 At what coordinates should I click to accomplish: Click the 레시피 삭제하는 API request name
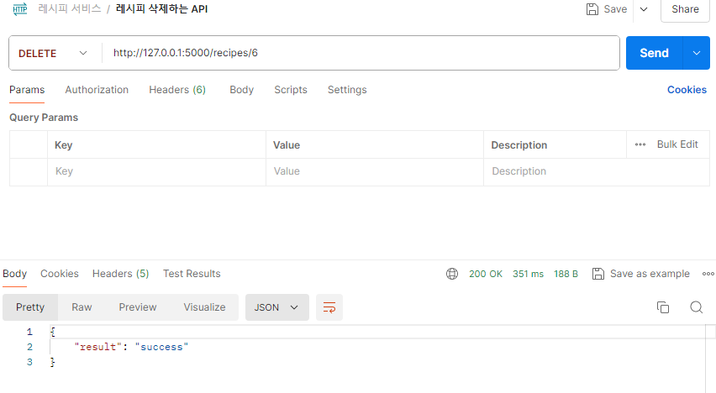161,9
